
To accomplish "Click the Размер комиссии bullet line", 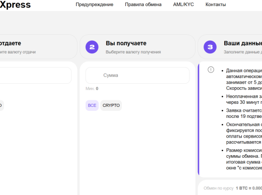I will tap(244, 159).
